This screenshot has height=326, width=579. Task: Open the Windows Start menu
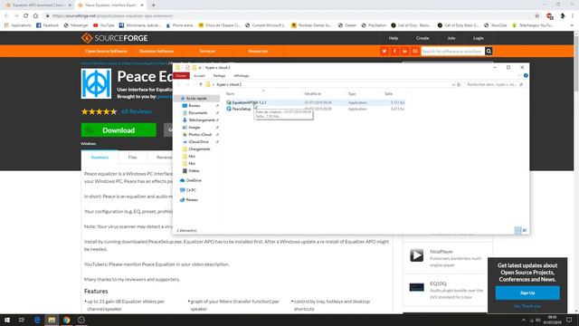(x=7, y=320)
